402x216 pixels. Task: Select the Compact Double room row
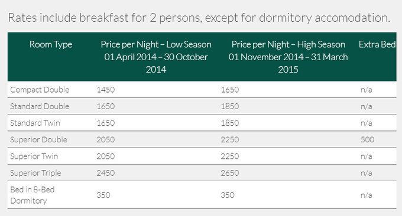pos(202,90)
